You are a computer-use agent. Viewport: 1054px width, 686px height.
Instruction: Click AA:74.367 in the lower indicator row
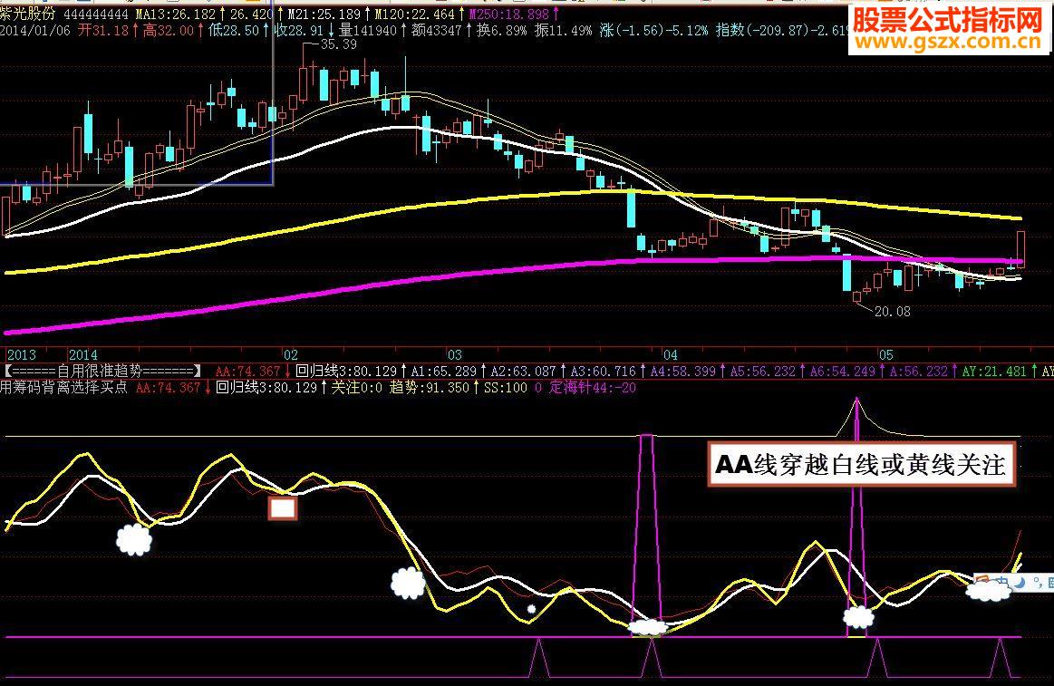tap(168, 388)
